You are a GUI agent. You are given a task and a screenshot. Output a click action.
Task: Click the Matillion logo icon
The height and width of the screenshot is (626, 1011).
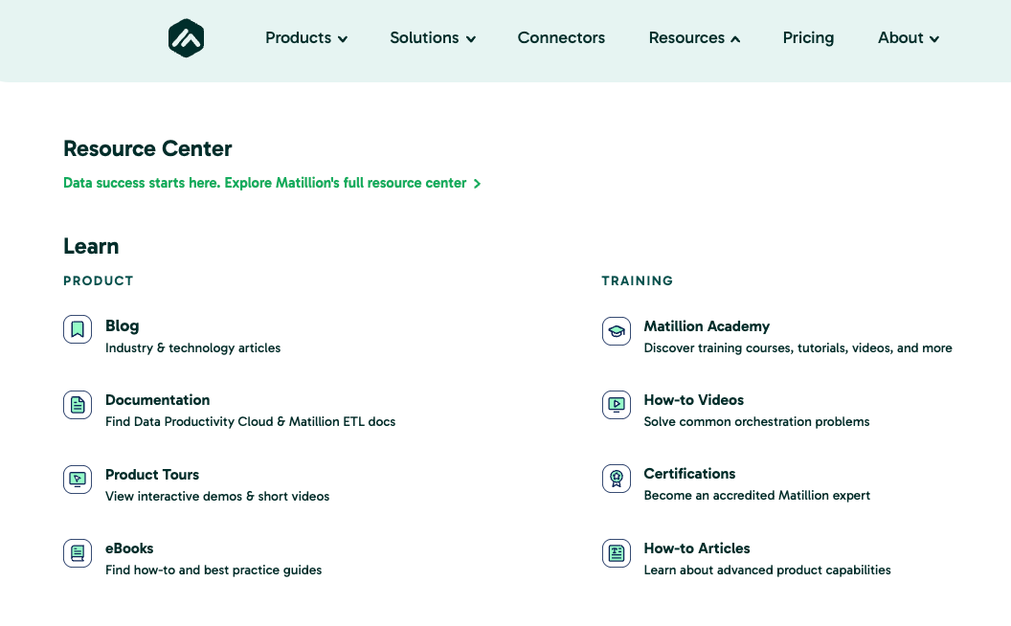(x=187, y=38)
